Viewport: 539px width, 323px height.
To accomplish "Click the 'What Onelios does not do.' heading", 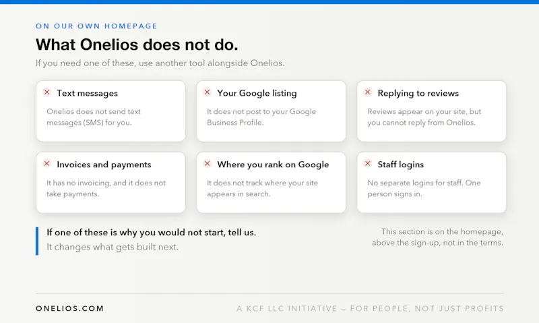I will [x=137, y=45].
